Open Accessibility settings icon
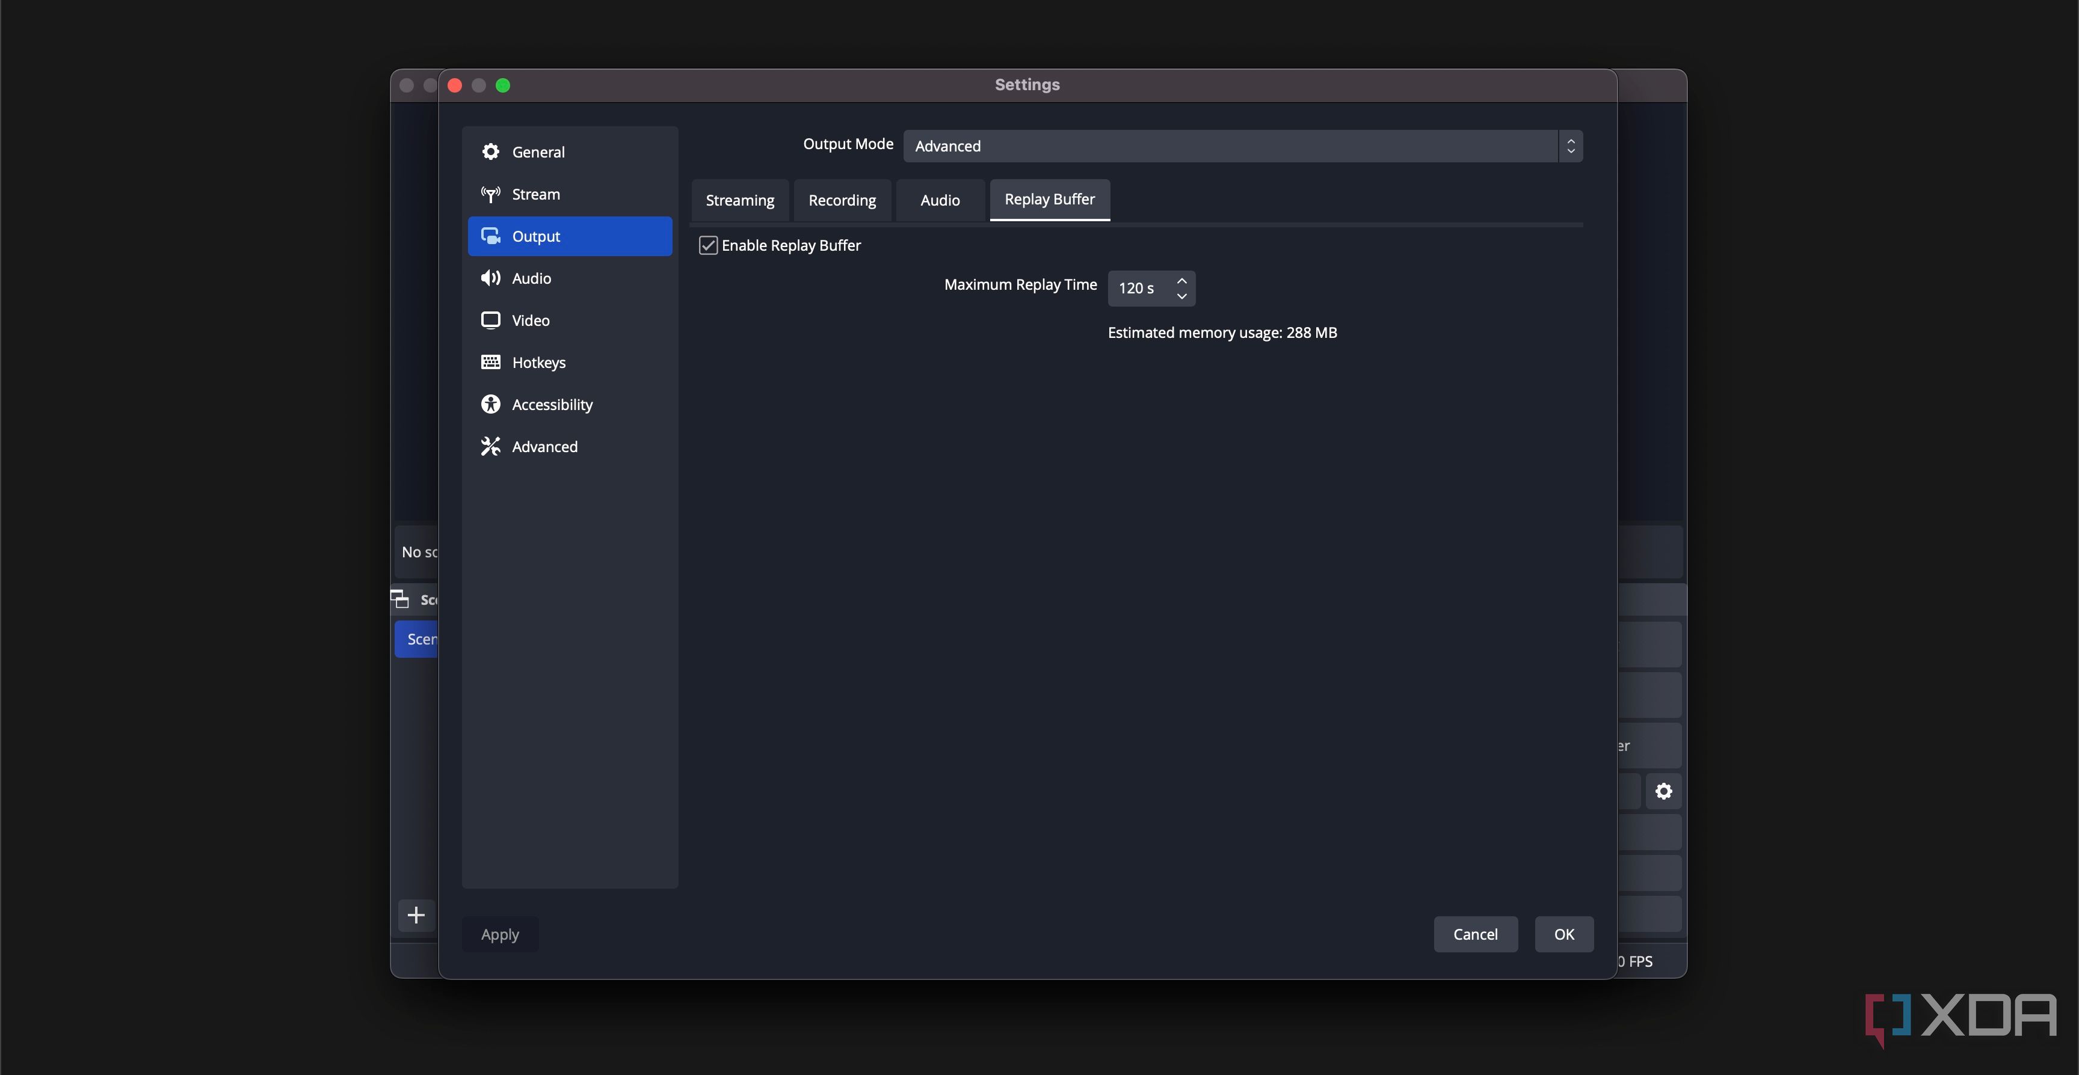 pyautogui.click(x=490, y=404)
